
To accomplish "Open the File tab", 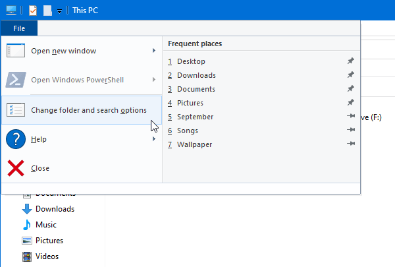I will point(19,28).
